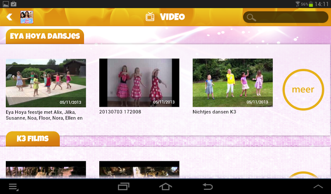Tap the TV video icon in header
The height and width of the screenshot is (194, 331).
(150, 17)
